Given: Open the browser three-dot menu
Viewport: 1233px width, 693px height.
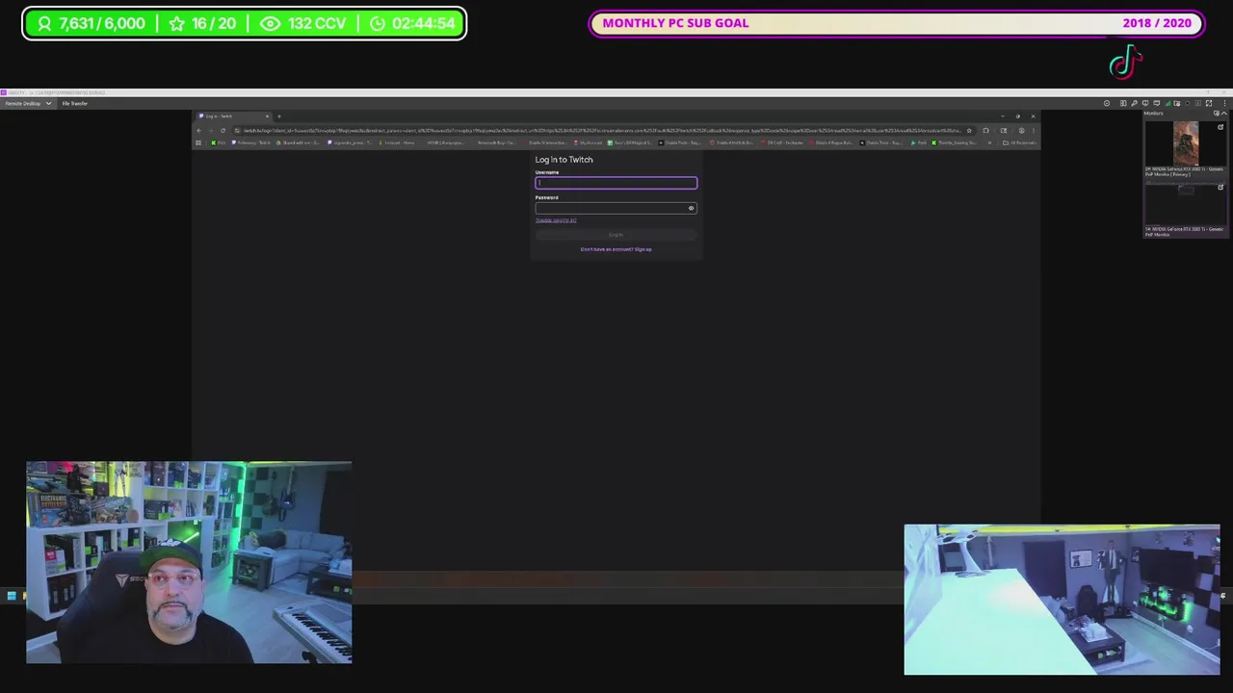Looking at the screenshot, I should [x=1034, y=130].
